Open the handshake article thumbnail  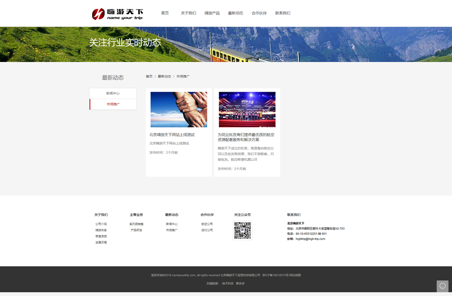click(179, 109)
